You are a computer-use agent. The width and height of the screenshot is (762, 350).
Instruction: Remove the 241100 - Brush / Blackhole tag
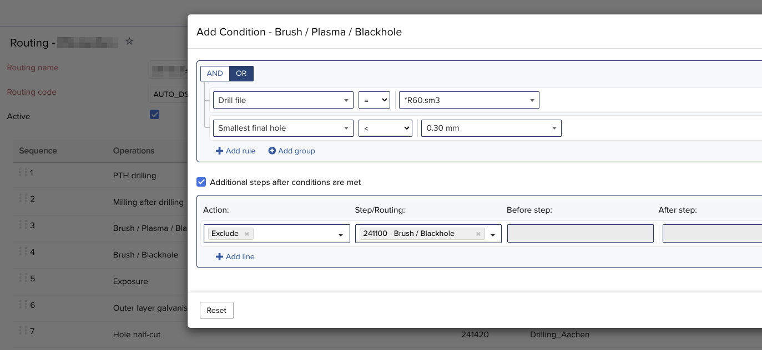[478, 233]
